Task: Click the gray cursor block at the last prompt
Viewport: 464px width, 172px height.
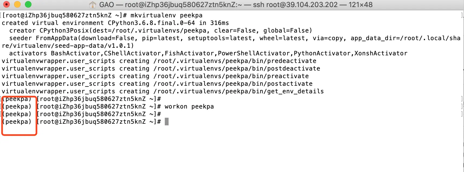Action: pos(167,122)
